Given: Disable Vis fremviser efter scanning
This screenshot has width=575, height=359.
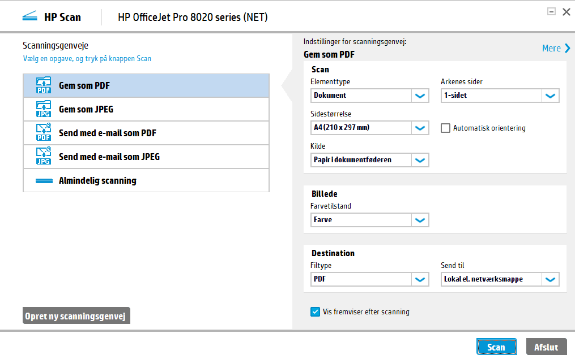Looking at the screenshot, I should [315, 312].
